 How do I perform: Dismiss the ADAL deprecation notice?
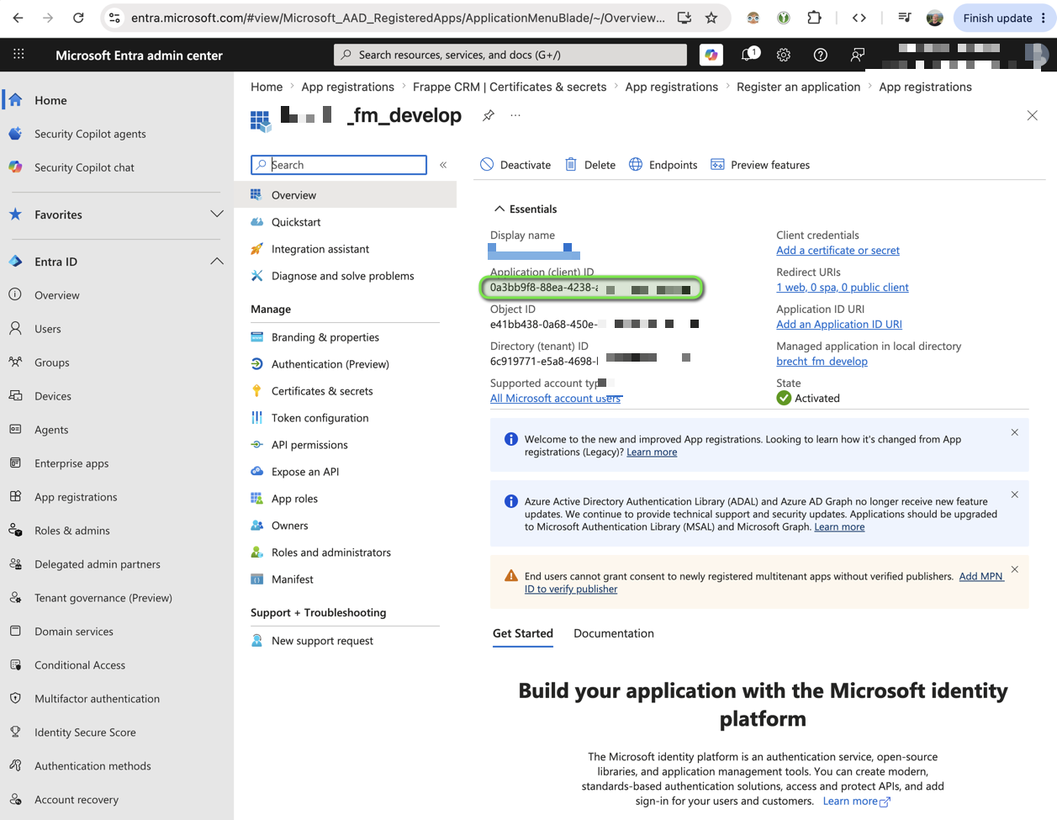click(x=1014, y=495)
